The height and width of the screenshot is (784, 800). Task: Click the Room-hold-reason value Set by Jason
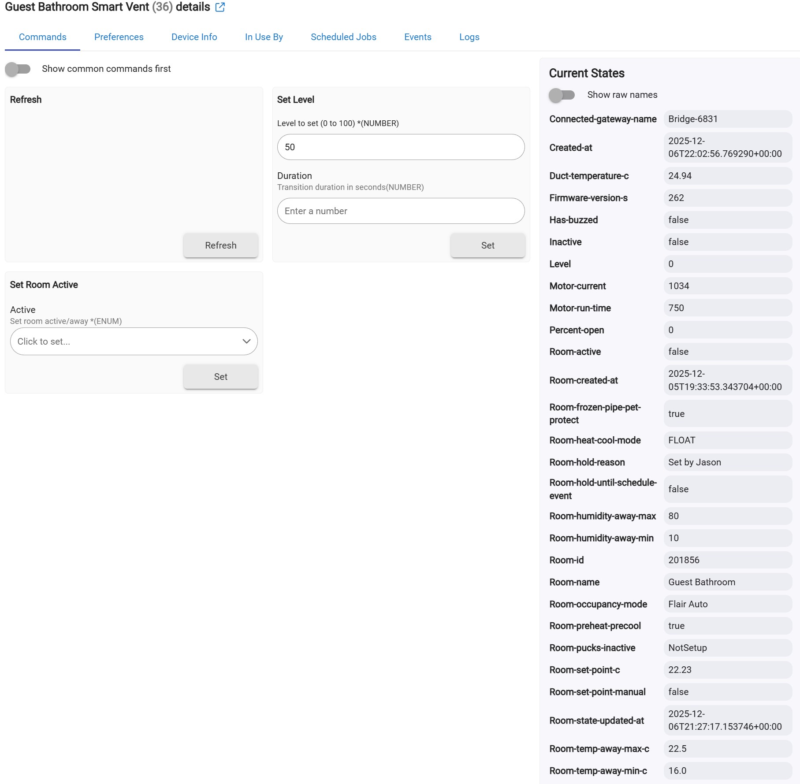[x=694, y=462]
